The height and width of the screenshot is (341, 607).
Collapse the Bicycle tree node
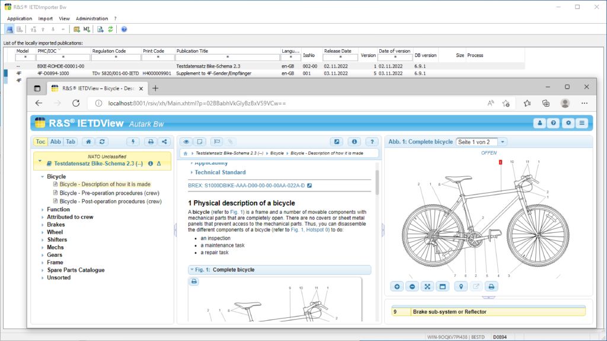pyautogui.click(x=42, y=176)
